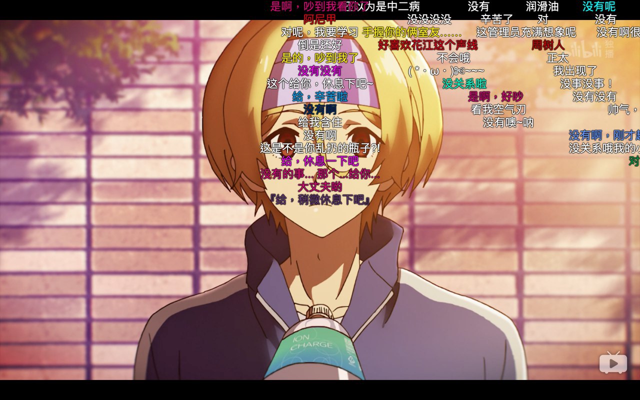This screenshot has height=400, width=640.
Task: Click the comment 这是不是你乱扔的瓶子?!
Action: (320, 148)
